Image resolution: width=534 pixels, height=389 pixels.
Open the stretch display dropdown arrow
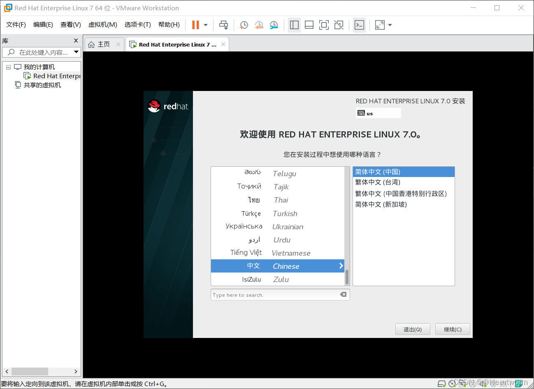pyautogui.click(x=390, y=25)
